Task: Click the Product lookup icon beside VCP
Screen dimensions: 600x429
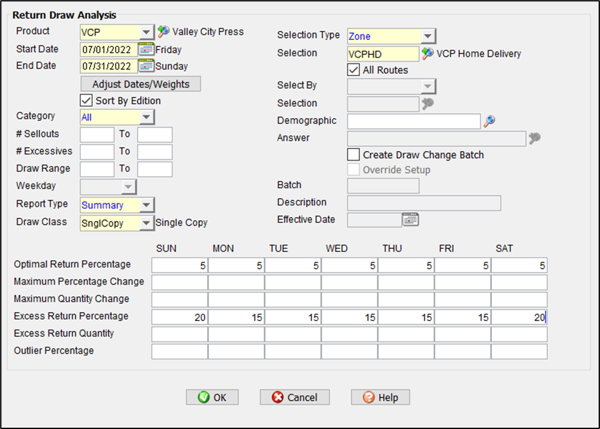Action: [x=163, y=31]
